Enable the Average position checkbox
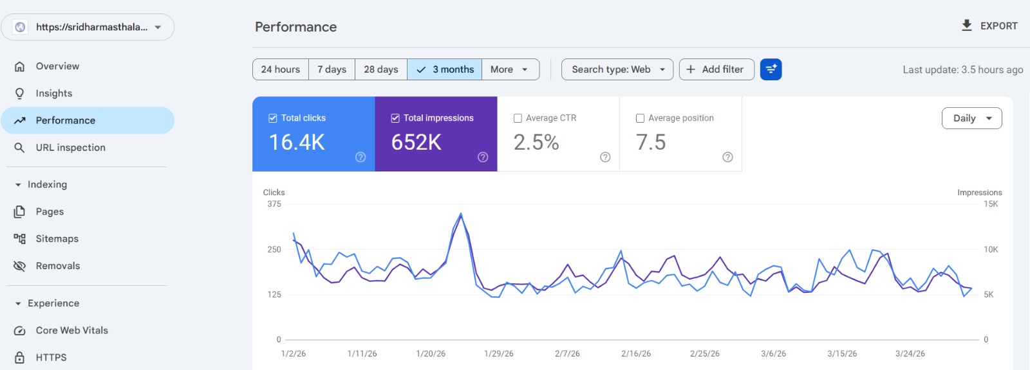Viewport: 1030px width, 370px height. [x=640, y=118]
